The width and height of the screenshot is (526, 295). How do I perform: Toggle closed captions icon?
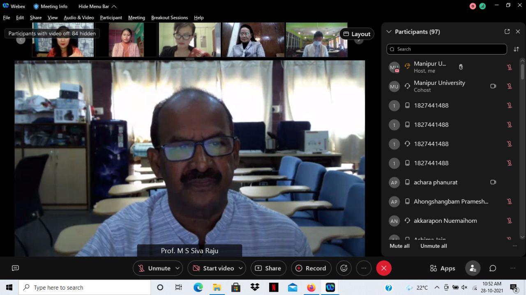[16, 268]
